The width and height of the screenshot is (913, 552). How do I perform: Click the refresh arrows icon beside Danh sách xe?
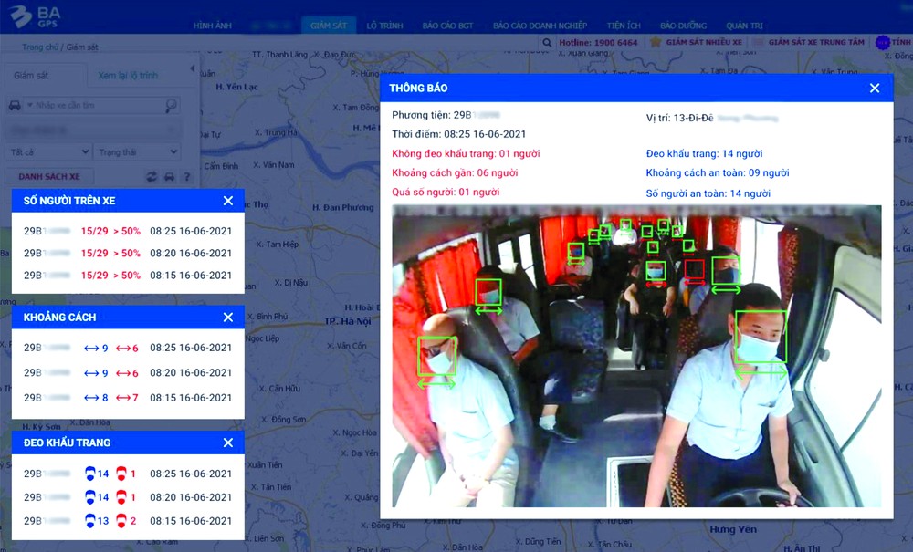pos(152,176)
